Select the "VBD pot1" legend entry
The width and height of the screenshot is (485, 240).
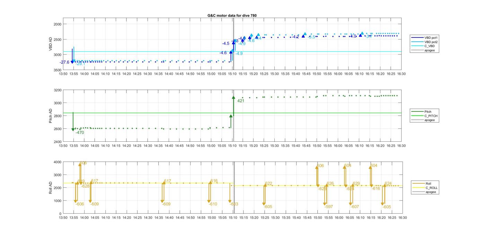(424, 37)
